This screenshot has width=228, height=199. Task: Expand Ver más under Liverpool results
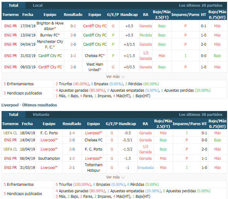tap(115, 177)
